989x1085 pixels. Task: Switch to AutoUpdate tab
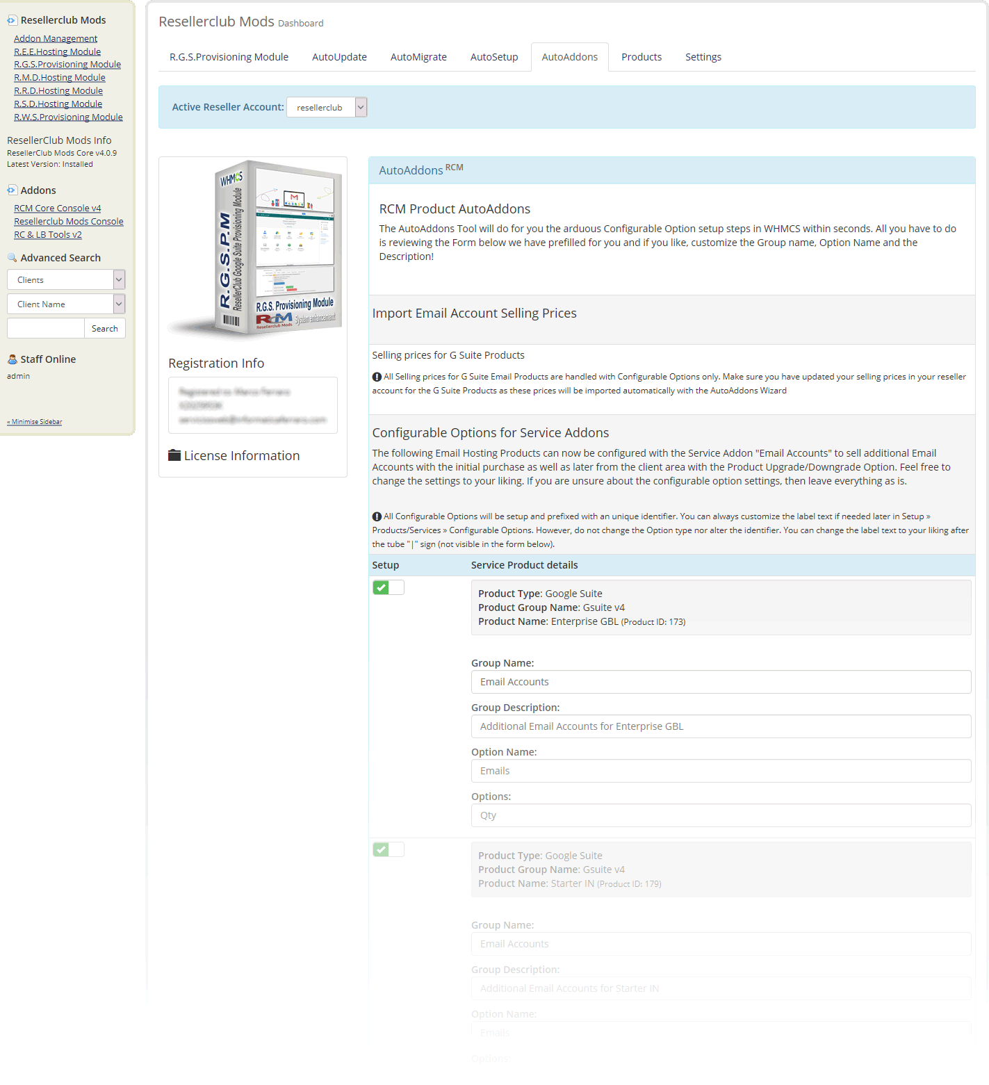tap(339, 57)
